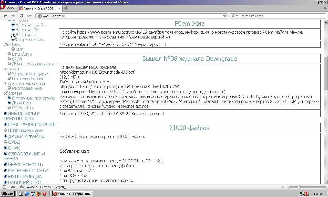Toggle the Opera Turbo gauge icon

coord(22,187)
